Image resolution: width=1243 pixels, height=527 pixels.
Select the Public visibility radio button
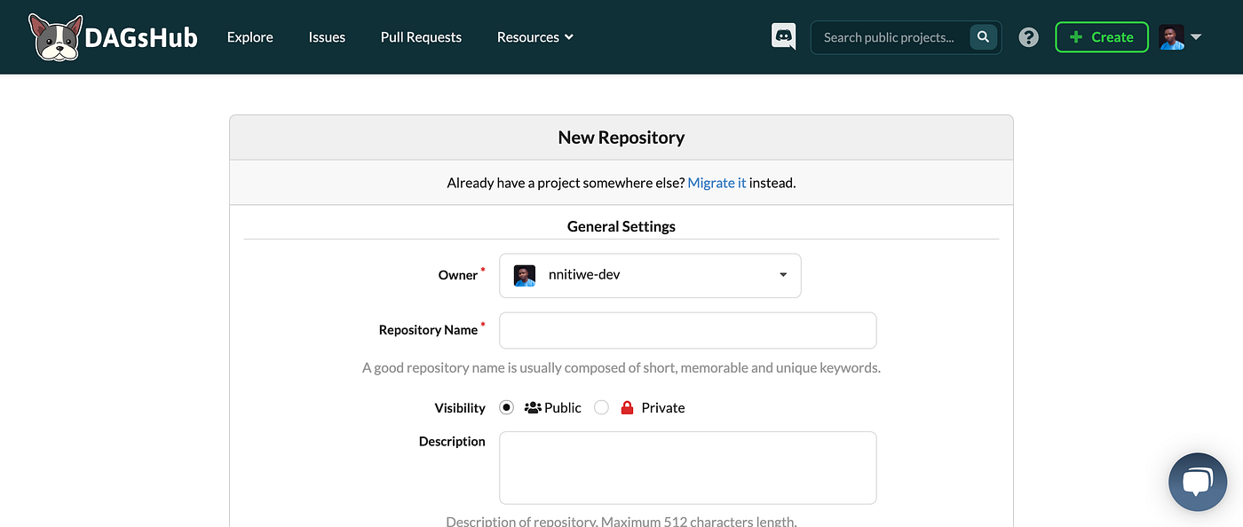pyautogui.click(x=506, y=407)
